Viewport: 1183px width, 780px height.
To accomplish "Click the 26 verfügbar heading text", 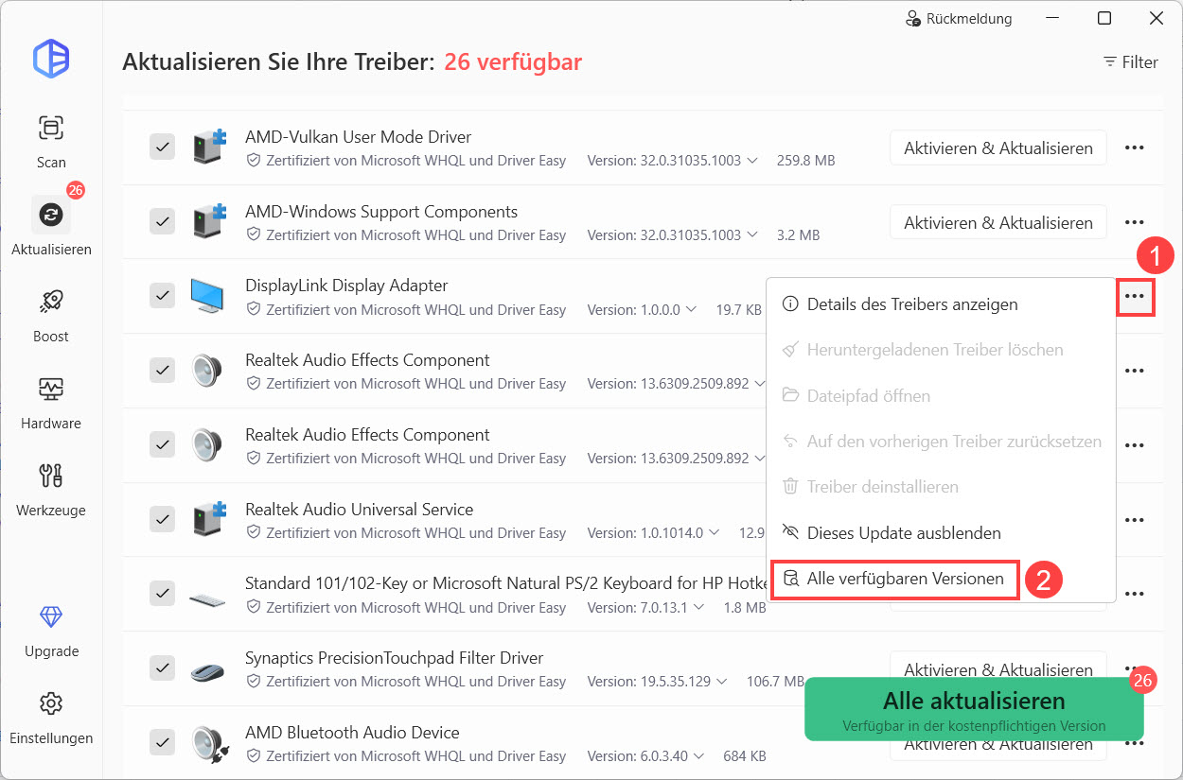I will coord(513,62).
